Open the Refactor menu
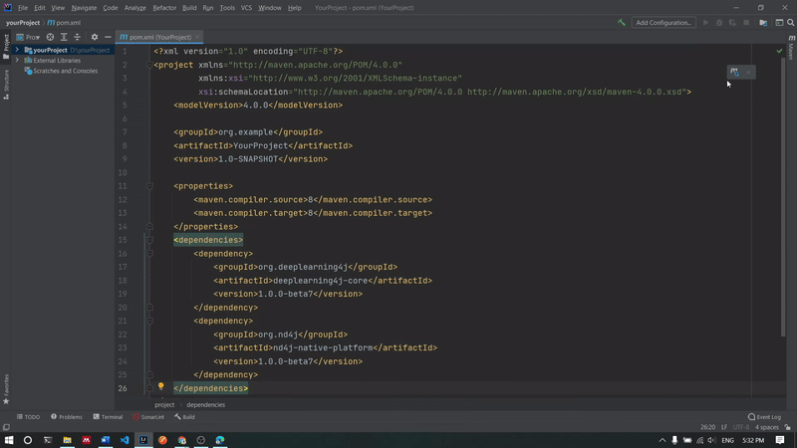This screenshot has width=797, height=448. (x=164, y=8)
